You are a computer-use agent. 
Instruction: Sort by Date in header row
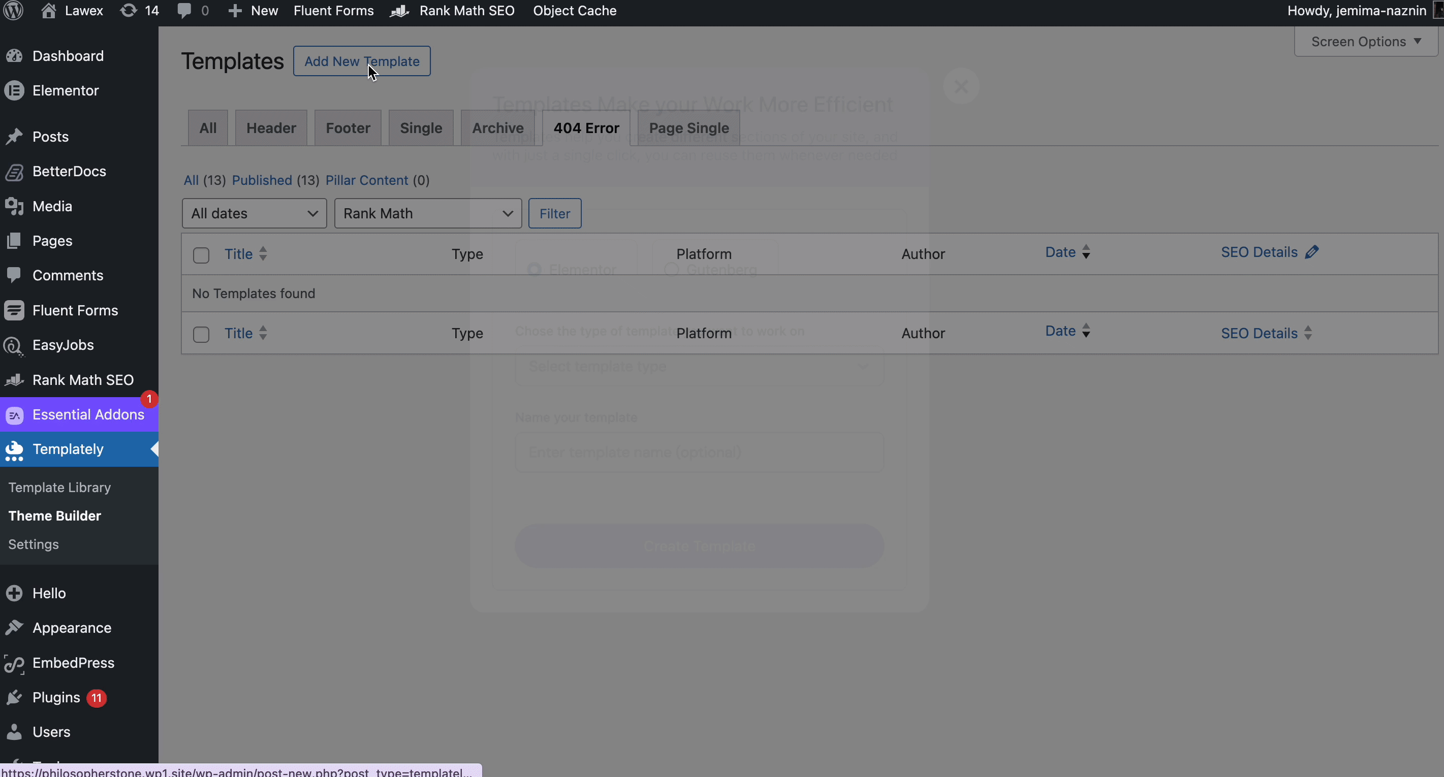coord(1068,252)
